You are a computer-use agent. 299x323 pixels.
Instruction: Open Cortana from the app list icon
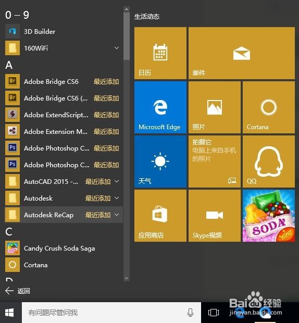[13, 265]
